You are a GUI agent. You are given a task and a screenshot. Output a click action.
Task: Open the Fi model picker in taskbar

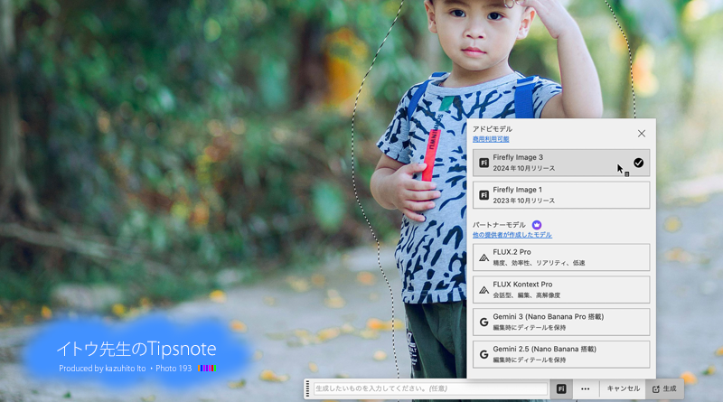tap(560, 388)
